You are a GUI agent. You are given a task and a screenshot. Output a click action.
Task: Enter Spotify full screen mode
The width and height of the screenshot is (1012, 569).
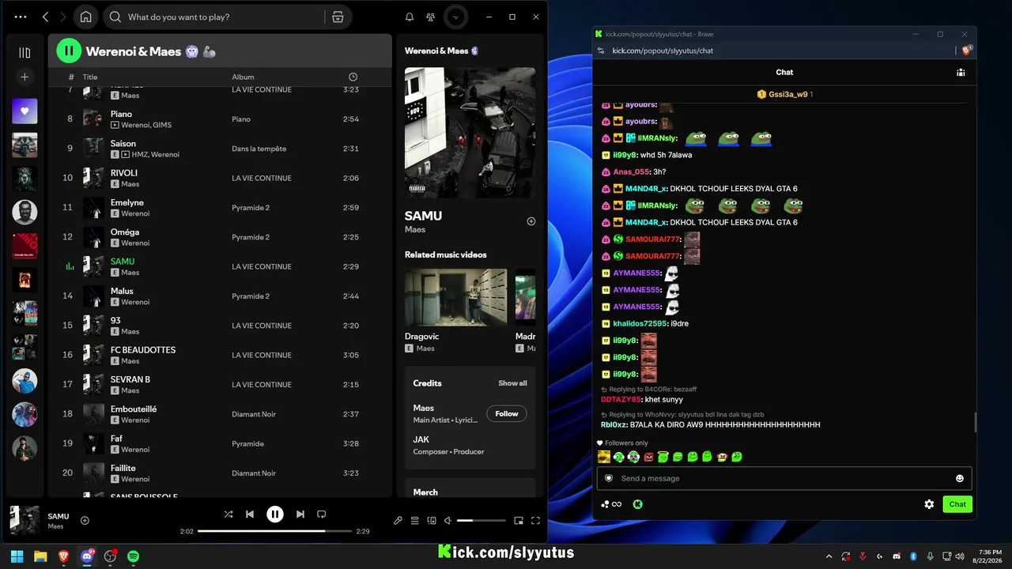coord(535,521)
